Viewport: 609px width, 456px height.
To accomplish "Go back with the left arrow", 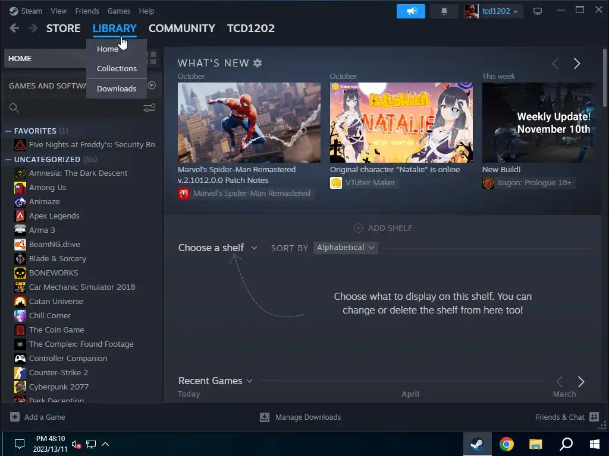I will tap(14, 28).
